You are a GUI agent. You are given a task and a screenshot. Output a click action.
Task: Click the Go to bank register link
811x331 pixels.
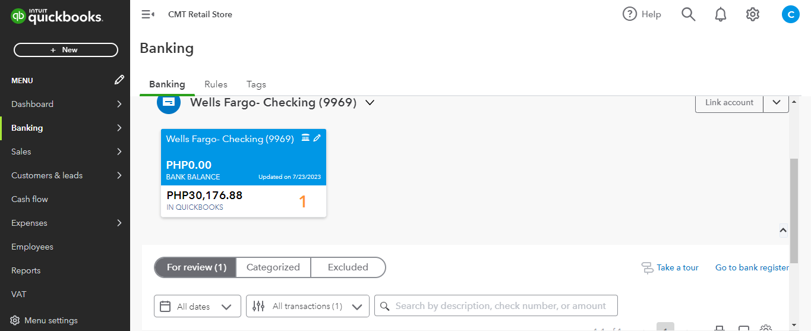pos(752,267)
